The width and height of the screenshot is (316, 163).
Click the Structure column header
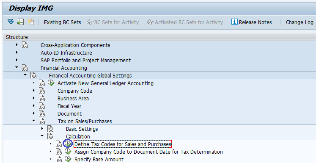[159, 37]
